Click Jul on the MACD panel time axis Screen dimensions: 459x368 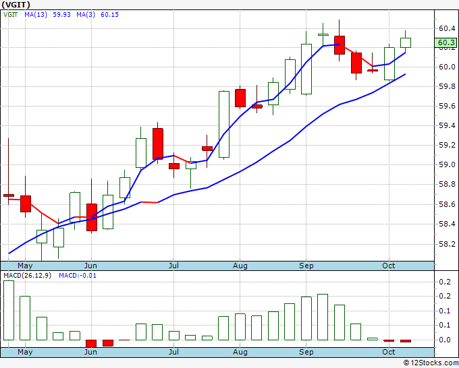(x=173, y=352)
